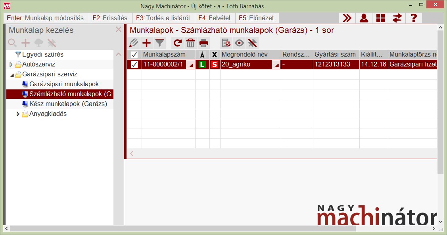This screenshot has width=447, height=235.
Task: Click the double chevron icon in top bar
Action: tap(347, 18)
